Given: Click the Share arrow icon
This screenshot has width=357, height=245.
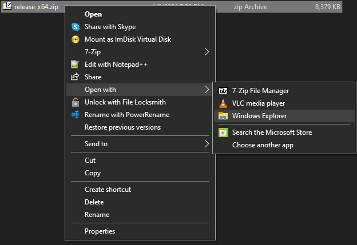Looking at the screenshot, I should click(75, 77).
